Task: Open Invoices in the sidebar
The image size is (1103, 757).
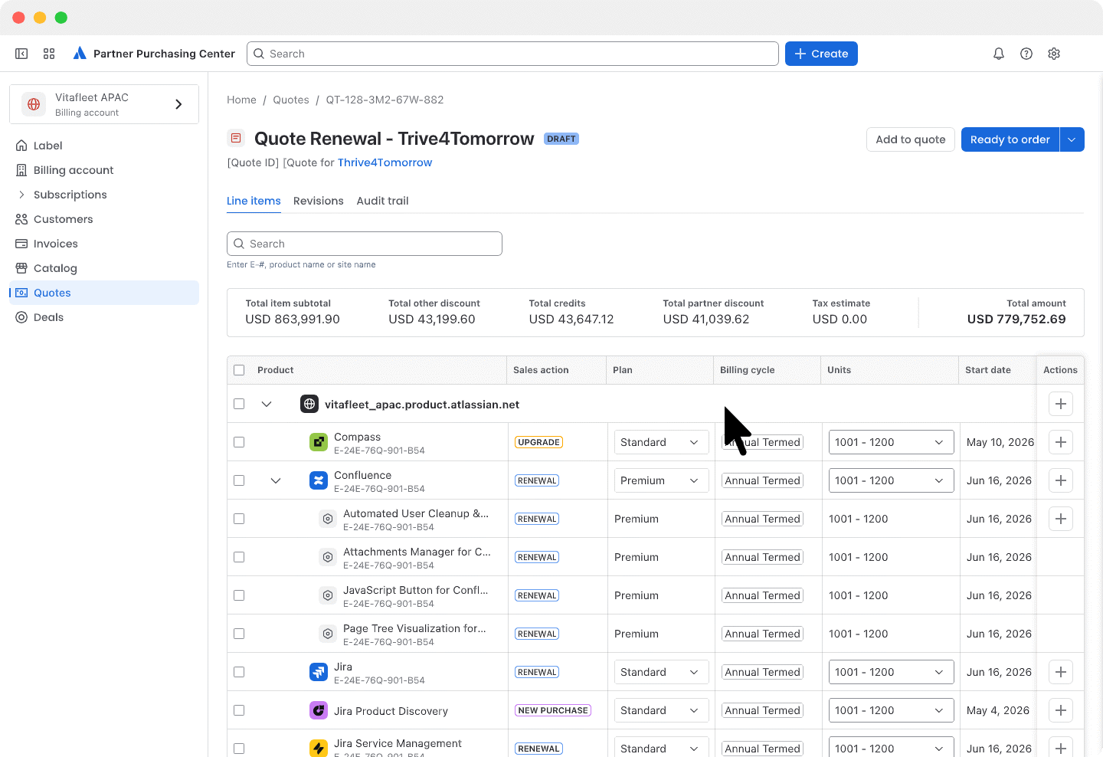Action: [104, 244]
